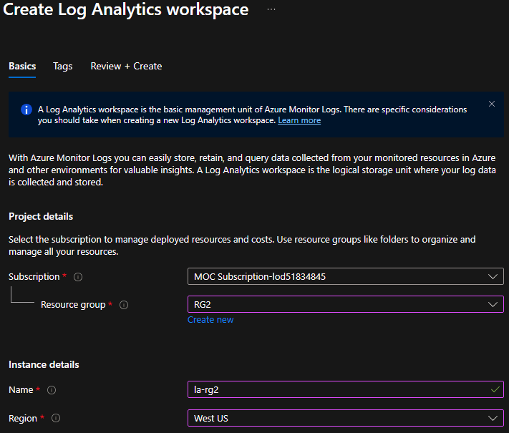The image size is (509, 433).
Task: Click the Name field containing la-rg2
Action: [336, 389]
